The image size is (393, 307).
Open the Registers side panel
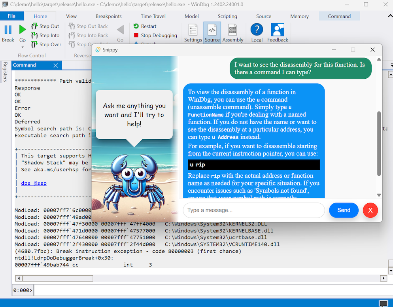5,72
